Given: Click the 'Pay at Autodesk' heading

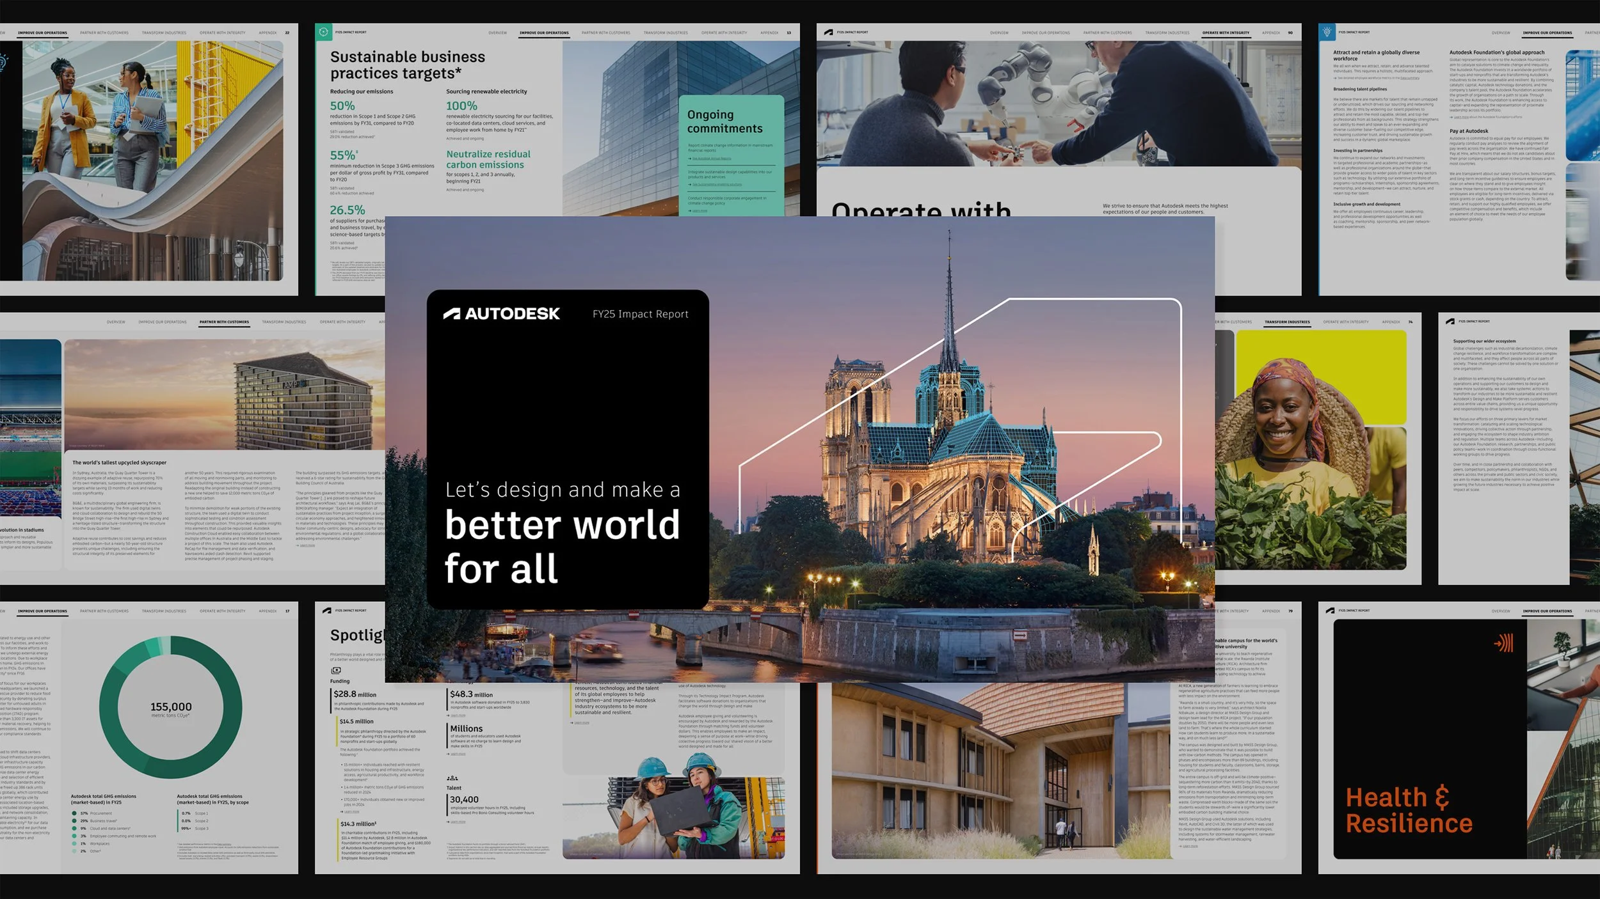Looking at the screenshot, I should pyautogui.click(x=1469, y=131).
